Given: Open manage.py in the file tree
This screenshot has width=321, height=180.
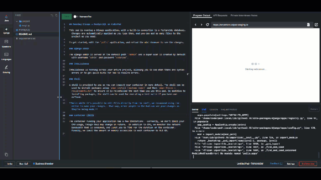Looking at the screenshot, I should tap(24, 30).
